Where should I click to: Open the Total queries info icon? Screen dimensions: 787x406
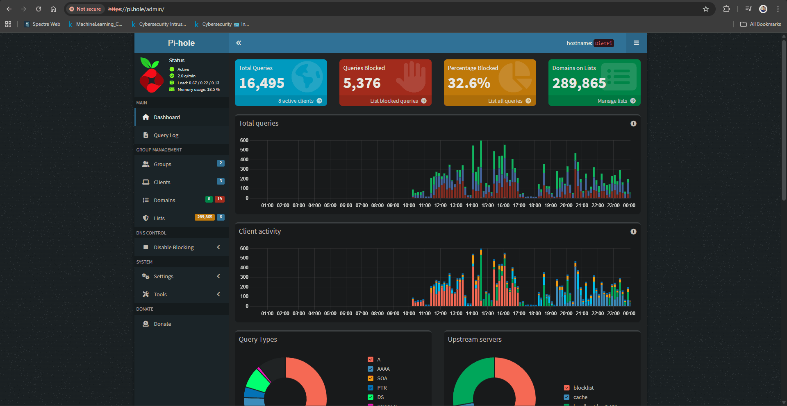633,123
